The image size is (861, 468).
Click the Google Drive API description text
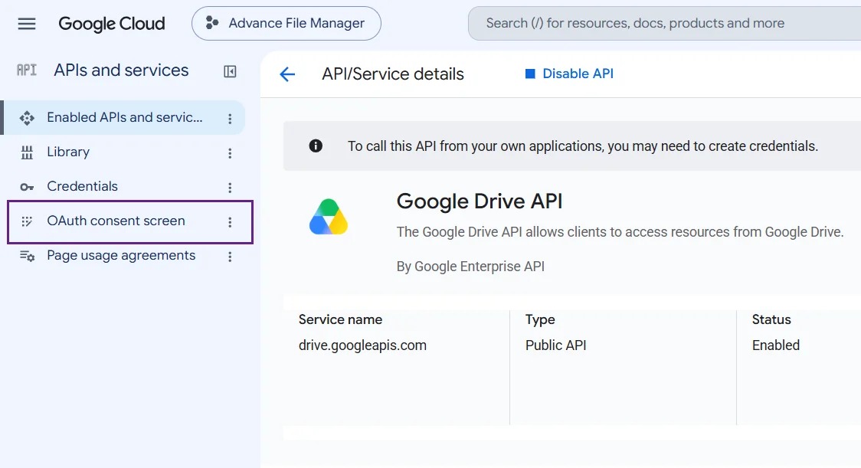(620, 232)
